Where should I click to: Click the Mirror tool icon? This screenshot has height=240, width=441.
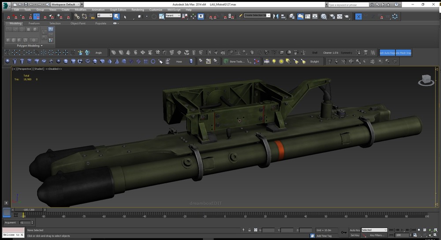click(276, 16)
